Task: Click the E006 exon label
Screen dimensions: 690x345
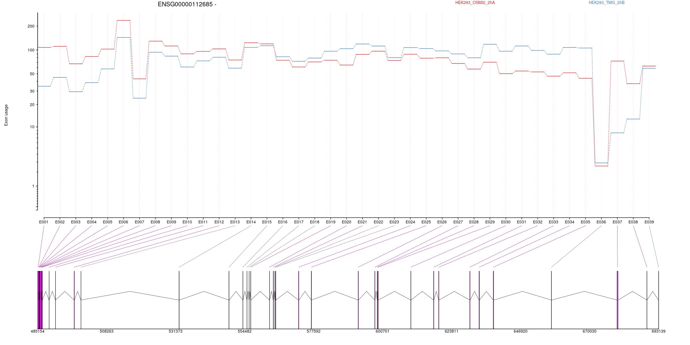Action: 123,222
